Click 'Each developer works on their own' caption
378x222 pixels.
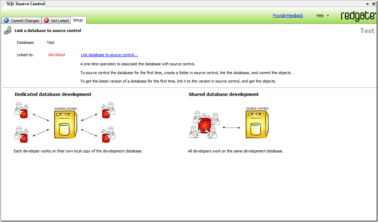pyautogui.click(x=78, y=151)
